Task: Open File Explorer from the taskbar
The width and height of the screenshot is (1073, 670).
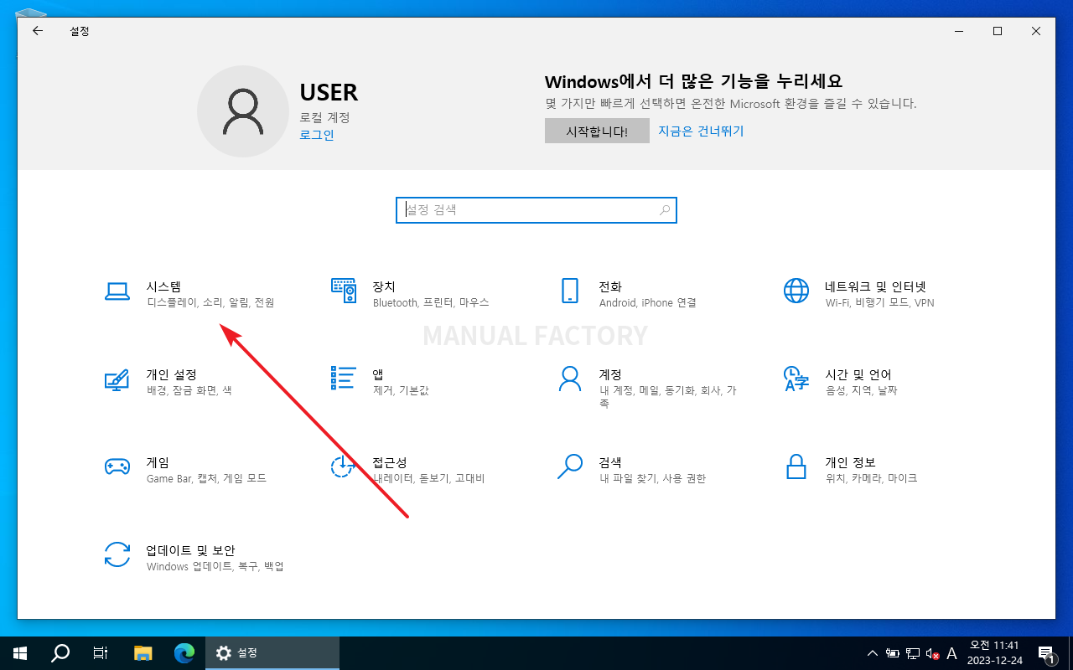Action: [x=143, y=652]
